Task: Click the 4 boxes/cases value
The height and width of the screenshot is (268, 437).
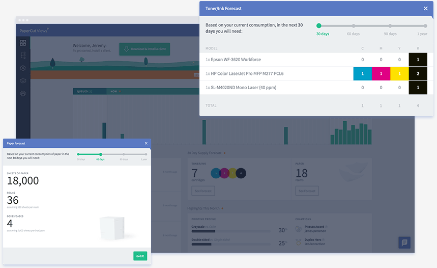Action: 10,223
